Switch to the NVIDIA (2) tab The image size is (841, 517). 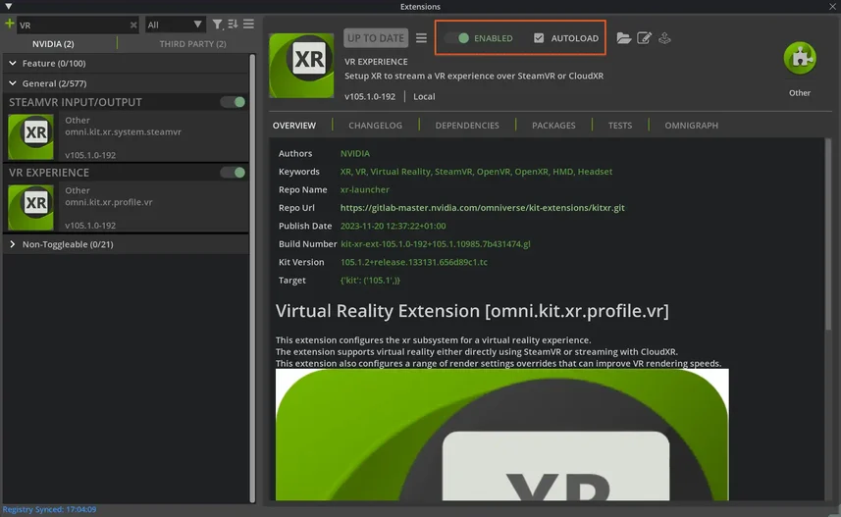click(x=53, y=44)
